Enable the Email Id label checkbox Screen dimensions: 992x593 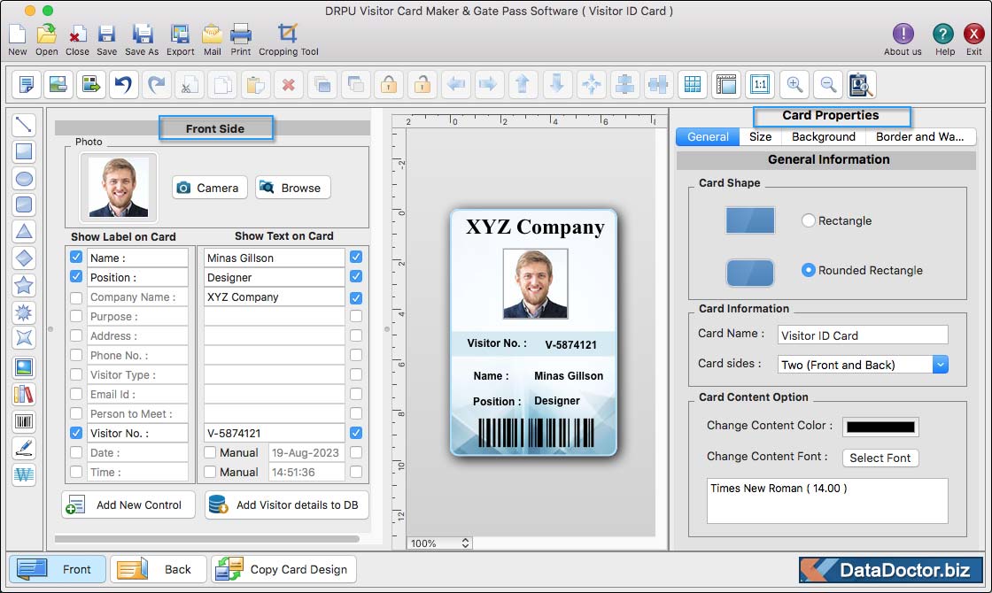[x=76, y=394]
